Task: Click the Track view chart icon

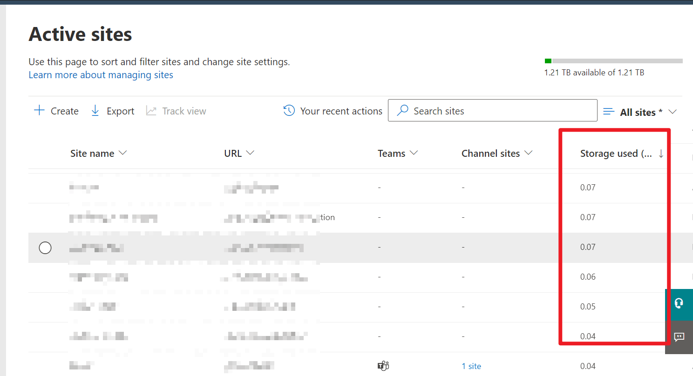Action: click(151, 111)
